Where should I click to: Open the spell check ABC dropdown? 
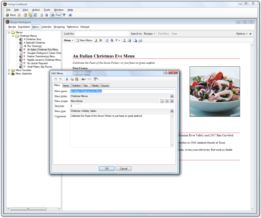(x=96, y=79)
